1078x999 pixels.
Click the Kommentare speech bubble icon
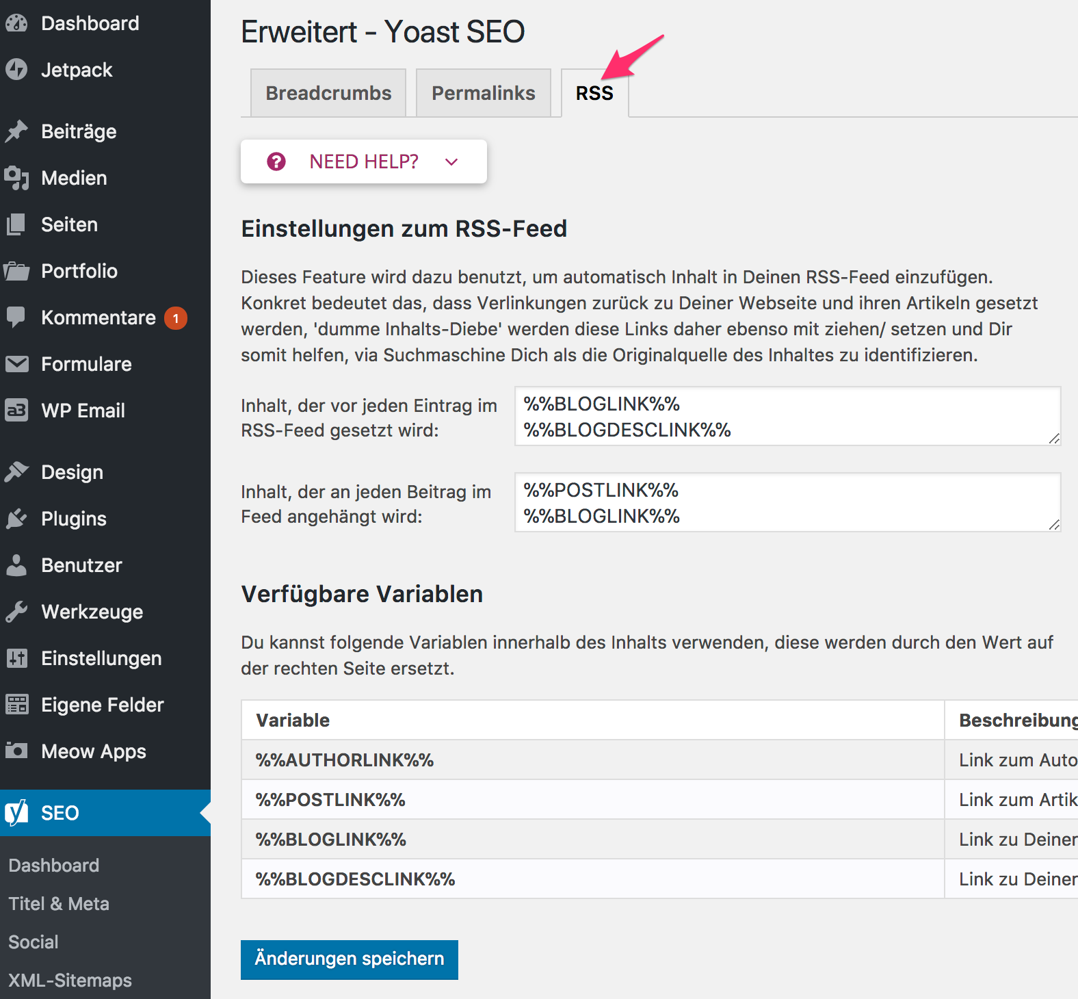coord(16,317)
